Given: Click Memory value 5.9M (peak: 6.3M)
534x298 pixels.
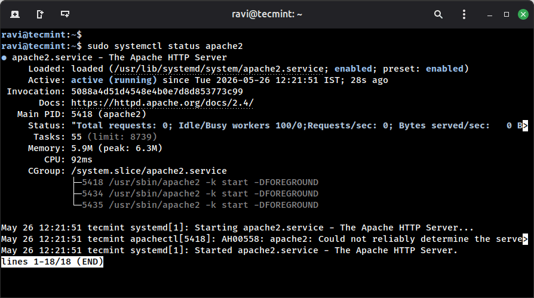Looking at the screenshot, I should 116,148.
